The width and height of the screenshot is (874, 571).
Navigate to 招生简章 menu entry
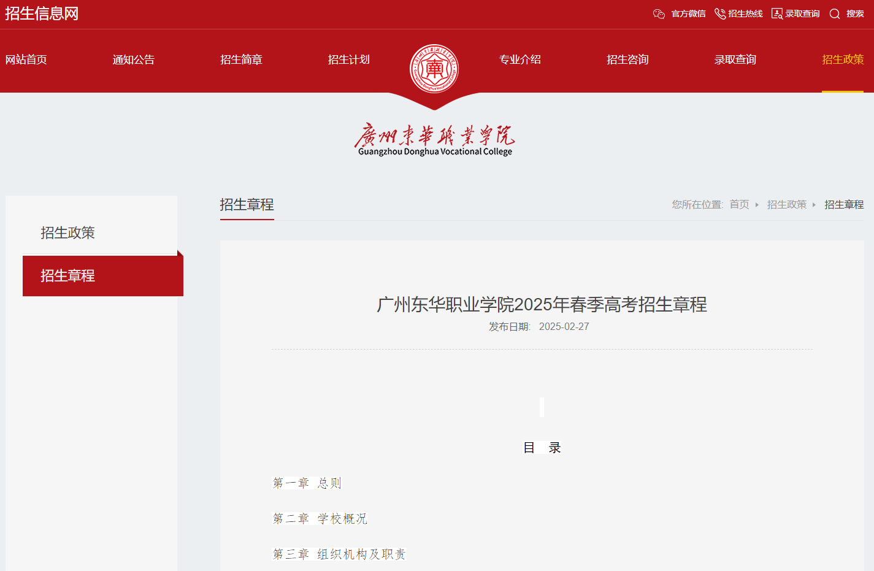click(241, 59)
